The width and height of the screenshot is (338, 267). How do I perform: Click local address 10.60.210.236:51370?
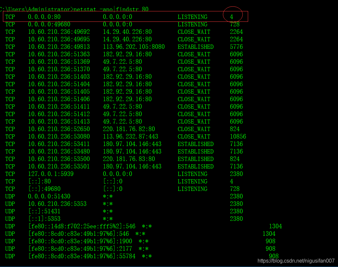[x=59, y=69]
